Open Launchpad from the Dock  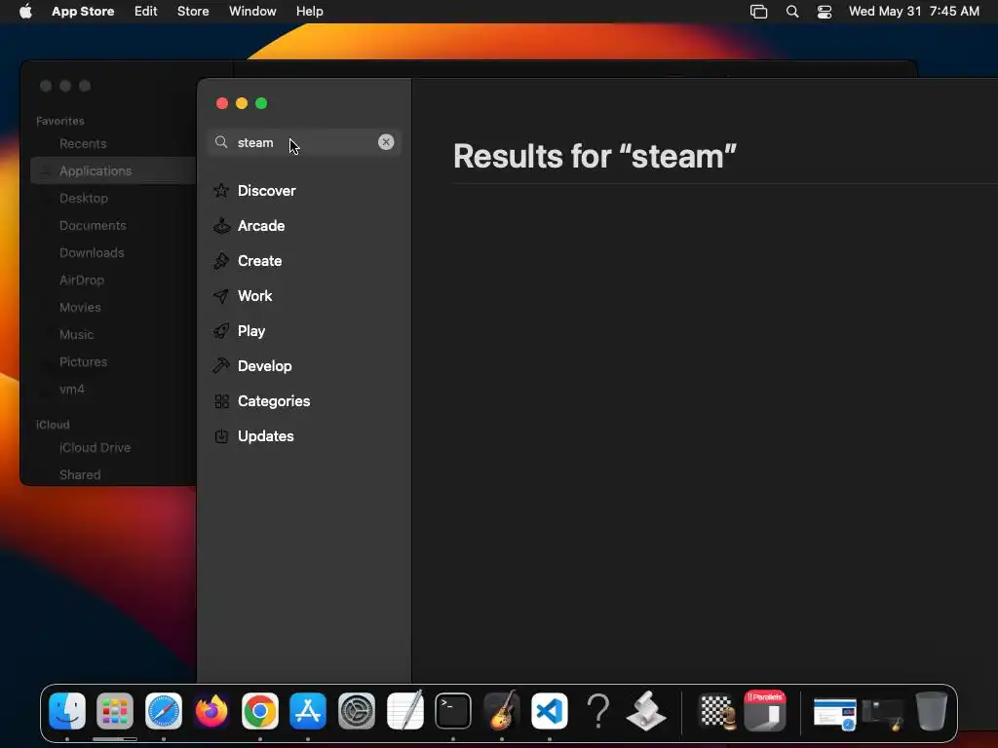115,711
